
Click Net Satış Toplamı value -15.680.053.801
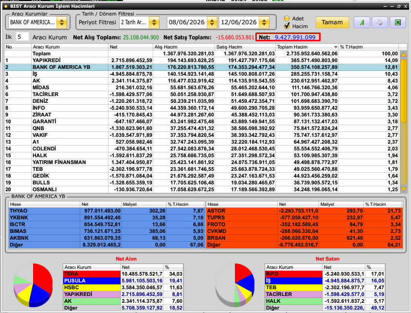[235, 37]
